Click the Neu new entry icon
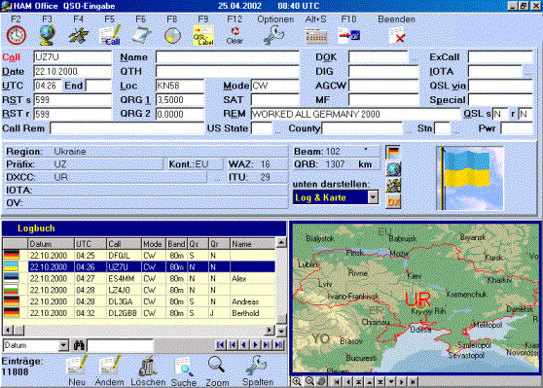The width and height of the screenshot is (543, 388). point(77,366)
